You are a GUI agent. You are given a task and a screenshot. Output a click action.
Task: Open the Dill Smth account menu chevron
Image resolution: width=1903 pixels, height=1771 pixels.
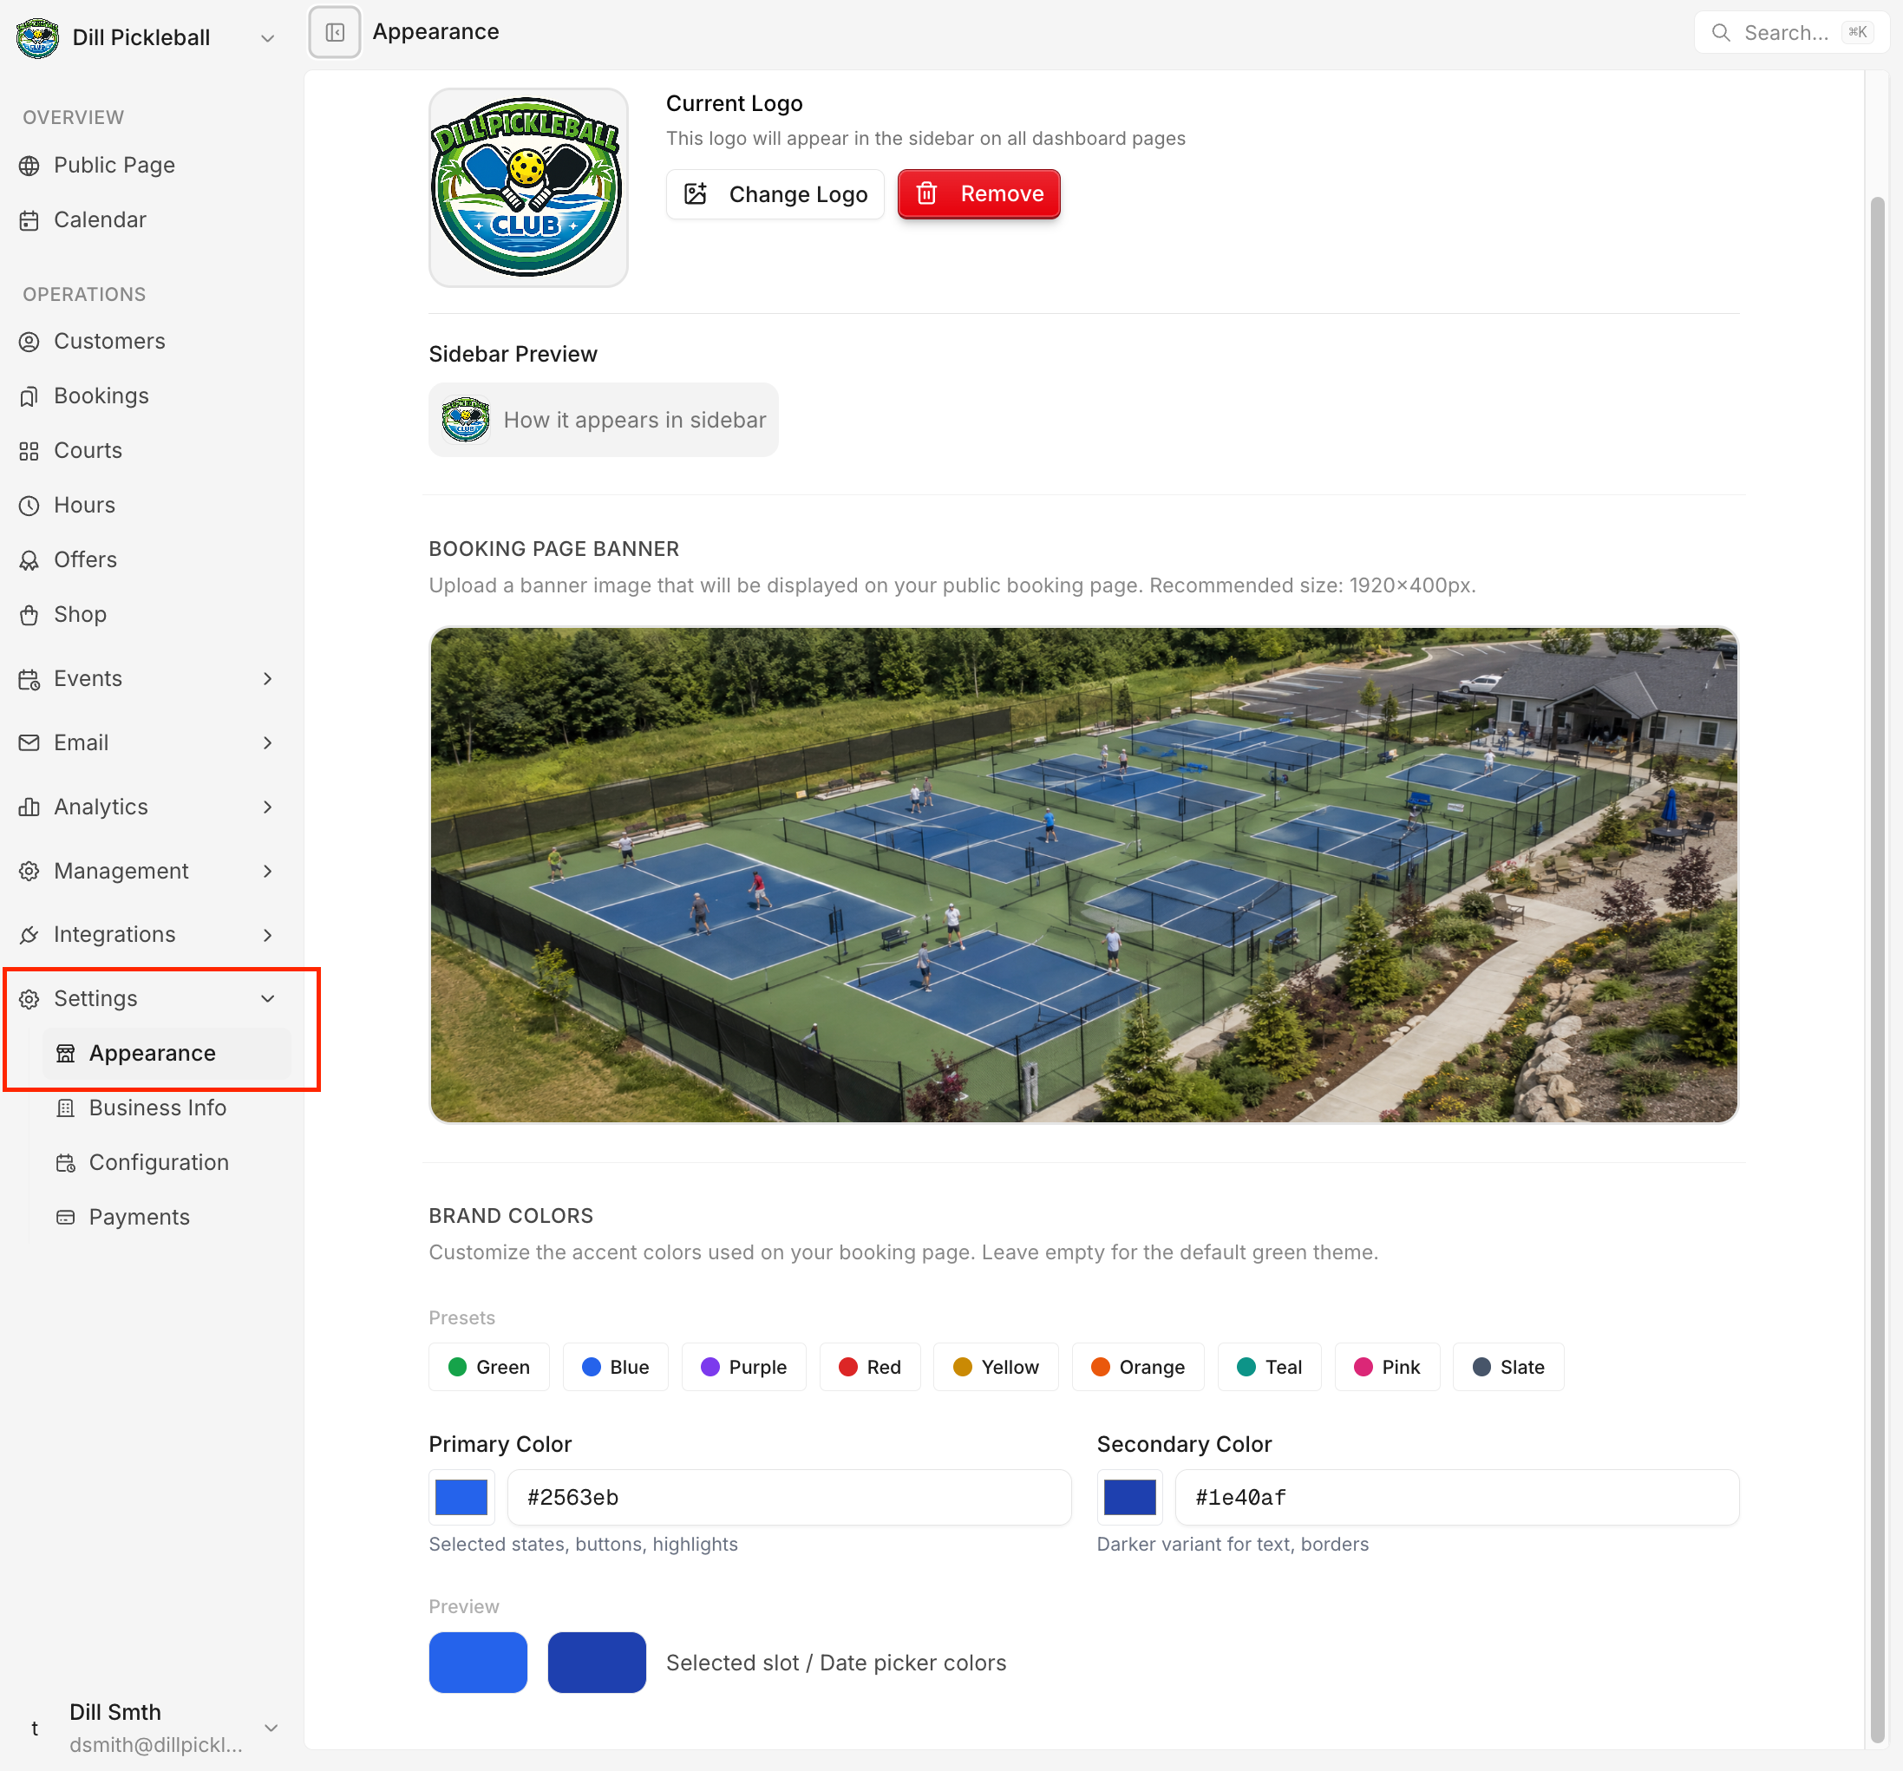pos(271,1728)
